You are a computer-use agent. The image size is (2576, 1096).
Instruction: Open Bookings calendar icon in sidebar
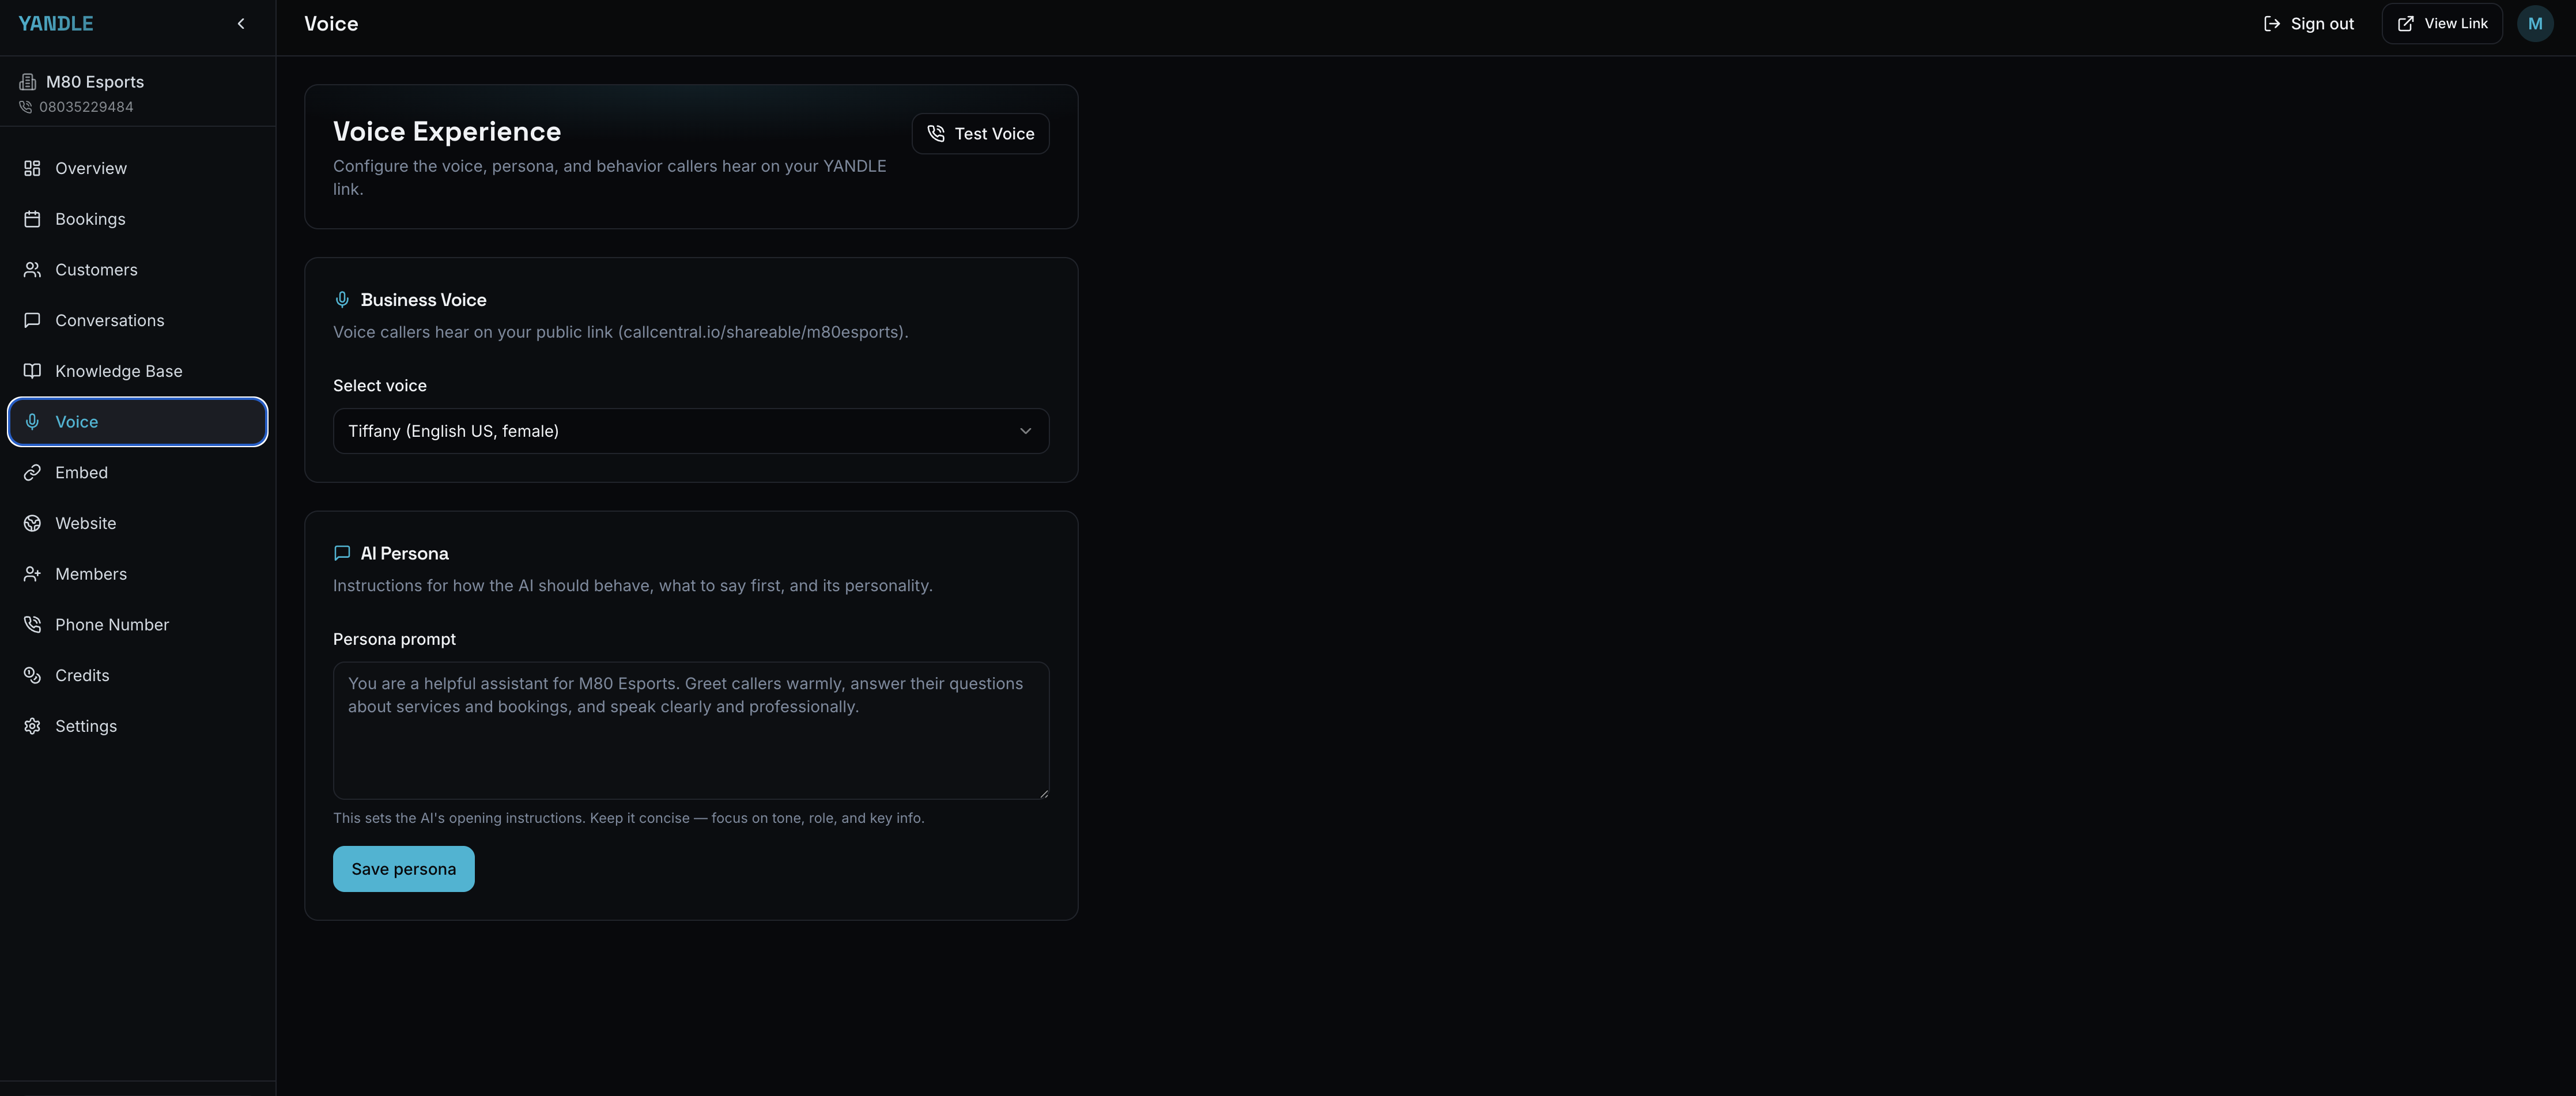(x=32, y=219)
